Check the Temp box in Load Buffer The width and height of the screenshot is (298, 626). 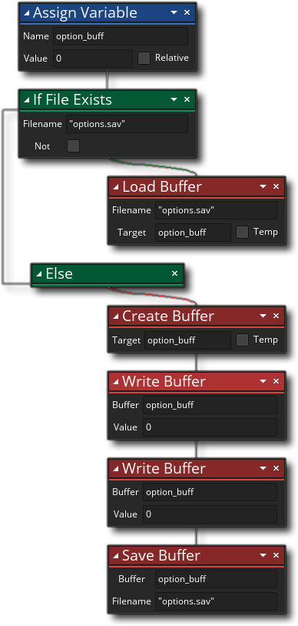click(x=242, y=233)
